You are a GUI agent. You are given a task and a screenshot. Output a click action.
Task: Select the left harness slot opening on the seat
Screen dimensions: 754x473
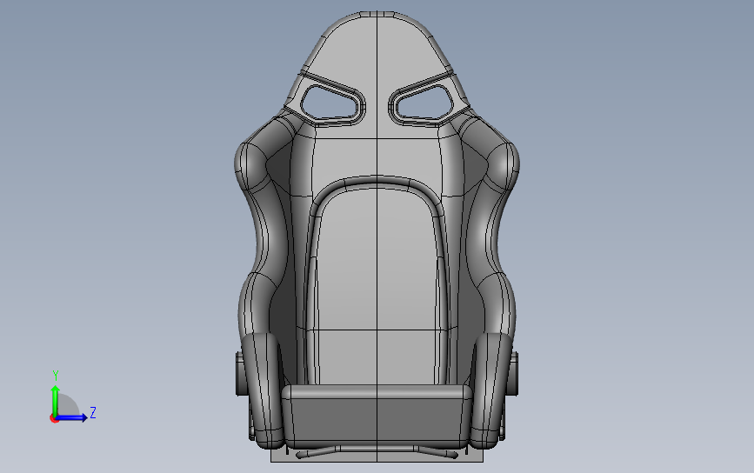point(330,103)
